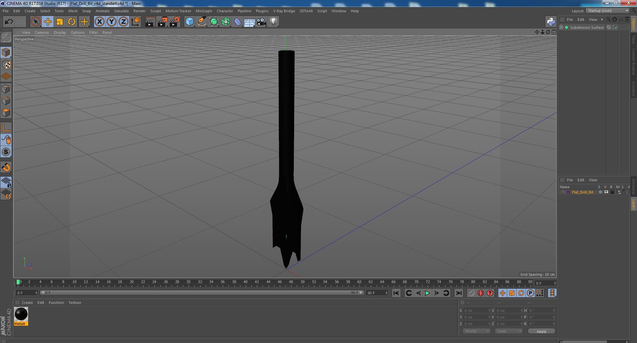The image size is (637, 343).
Task: Click frame 46 on timeline ruler
Action: click(x=280, y=282)
